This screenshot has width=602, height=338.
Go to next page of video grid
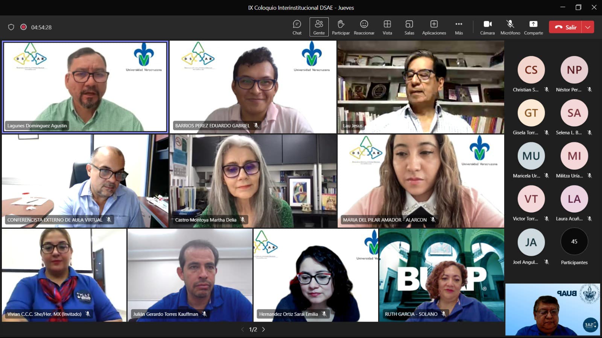263,329
